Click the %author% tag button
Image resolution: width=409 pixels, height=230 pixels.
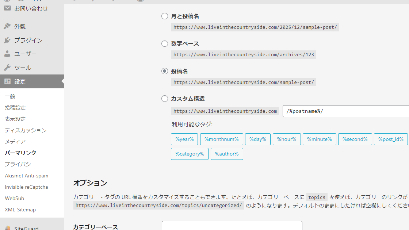[x=227, y=154]
